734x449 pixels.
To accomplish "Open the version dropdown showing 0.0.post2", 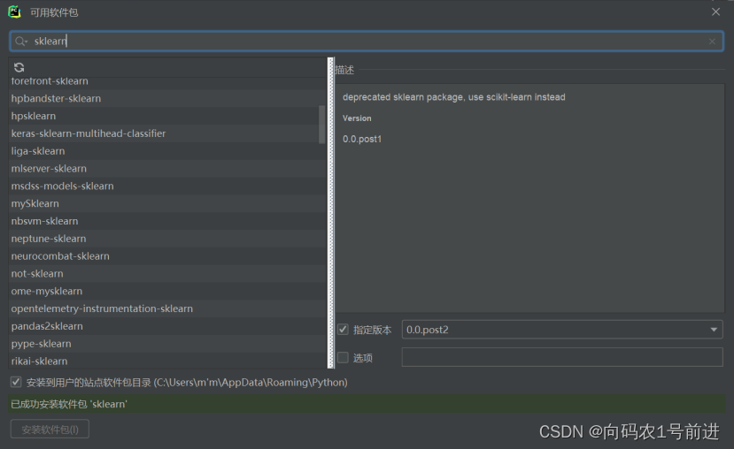I will [562, 330].
